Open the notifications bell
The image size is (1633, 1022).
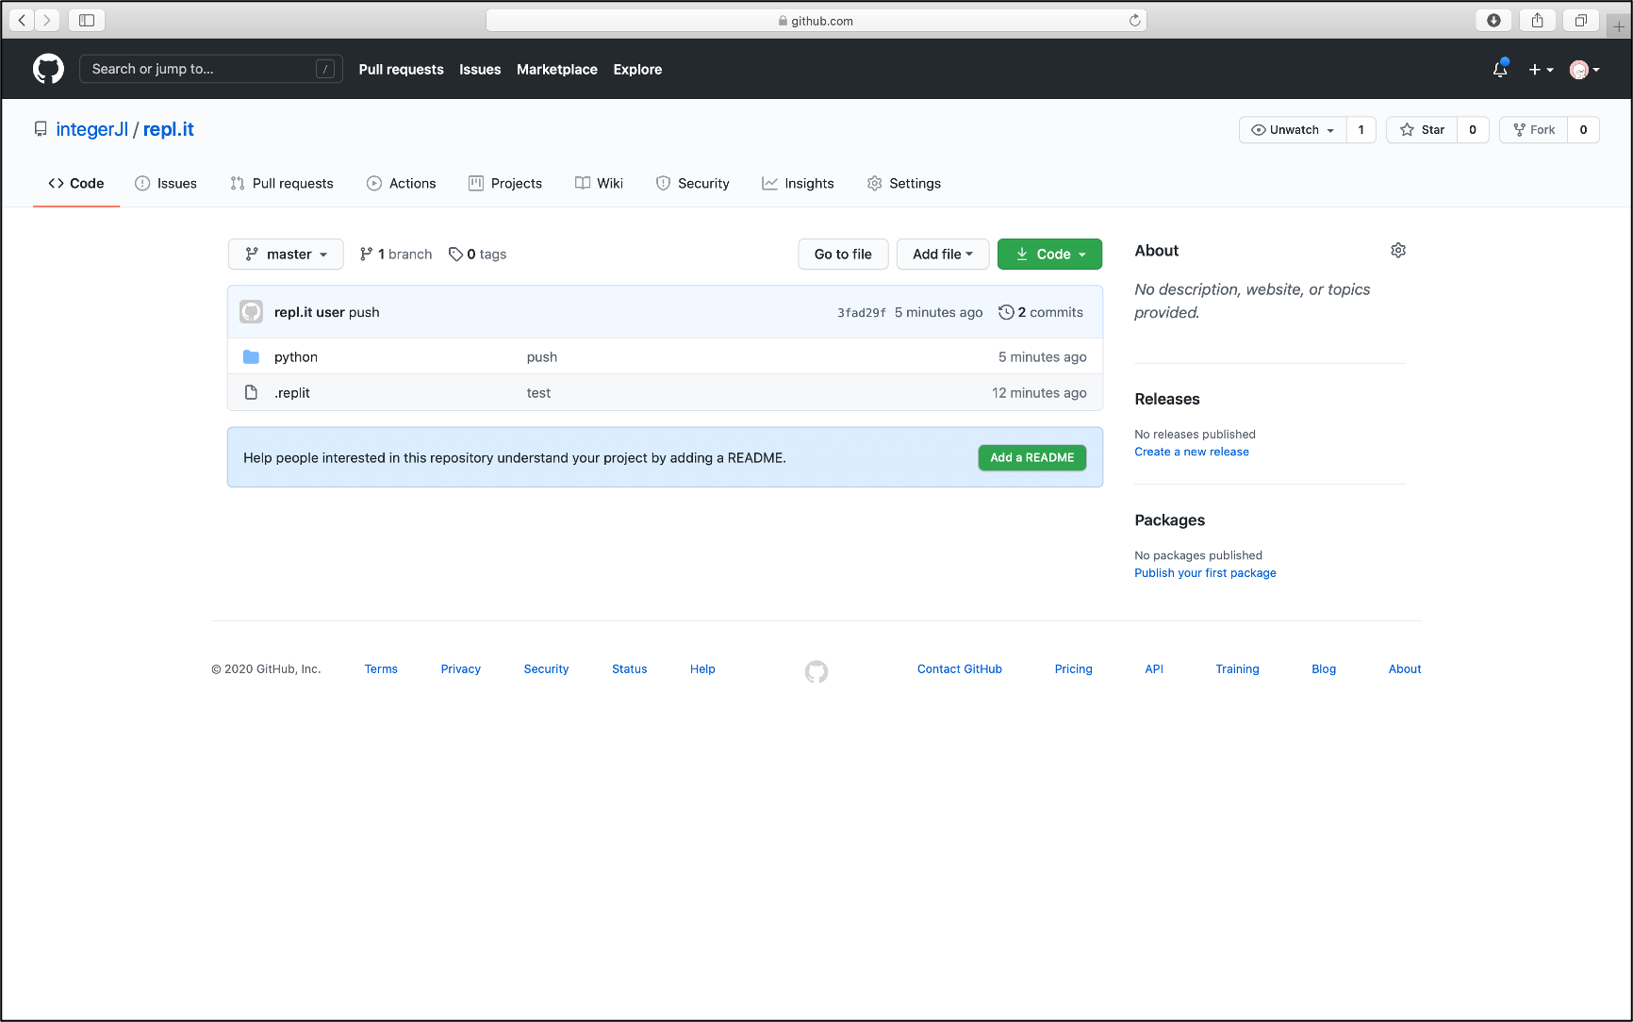1500,69
